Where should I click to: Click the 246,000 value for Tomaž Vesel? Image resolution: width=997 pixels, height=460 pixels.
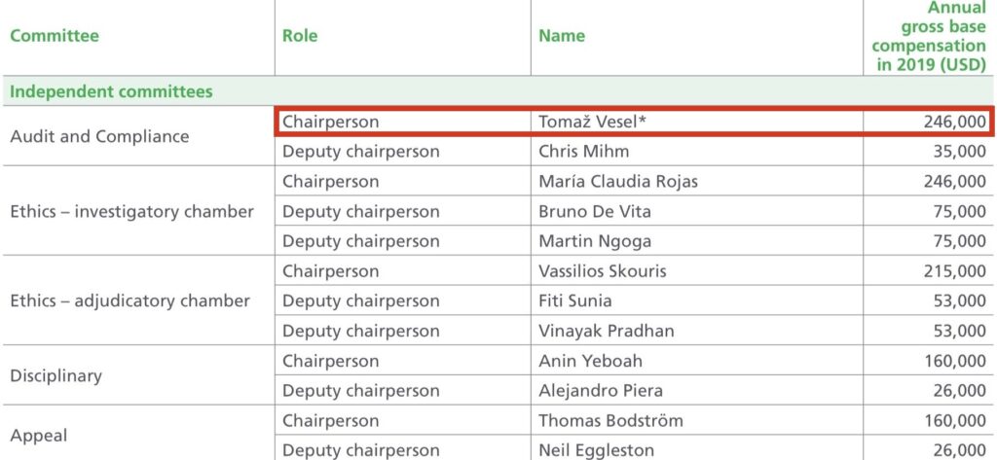pos(955,122)
